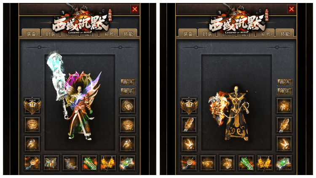Click the 首饰 button beside the black-robed character
Viewport: 316px width, 178px height.
click(284, 82)
